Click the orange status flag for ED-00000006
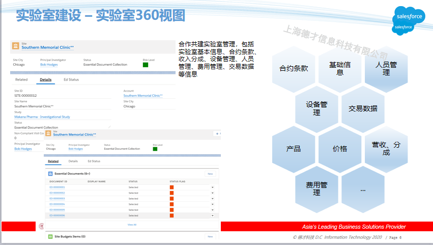 point(172,215)
